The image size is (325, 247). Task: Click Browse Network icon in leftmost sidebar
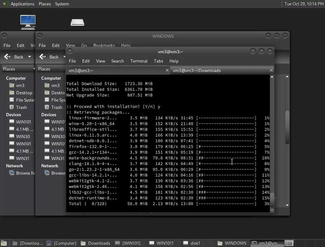click(x=12, y=173)
